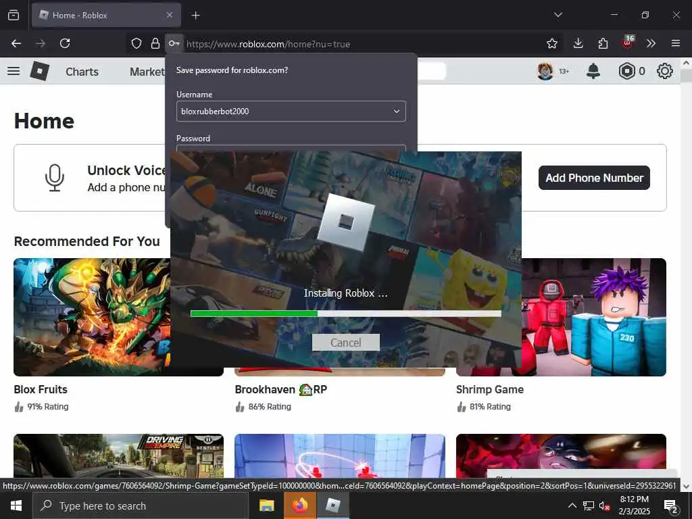Click the Windows Start button

click(16, 505)
